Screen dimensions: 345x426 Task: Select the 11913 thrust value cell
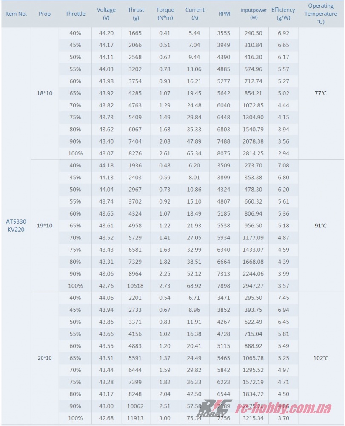coord(136,418)
